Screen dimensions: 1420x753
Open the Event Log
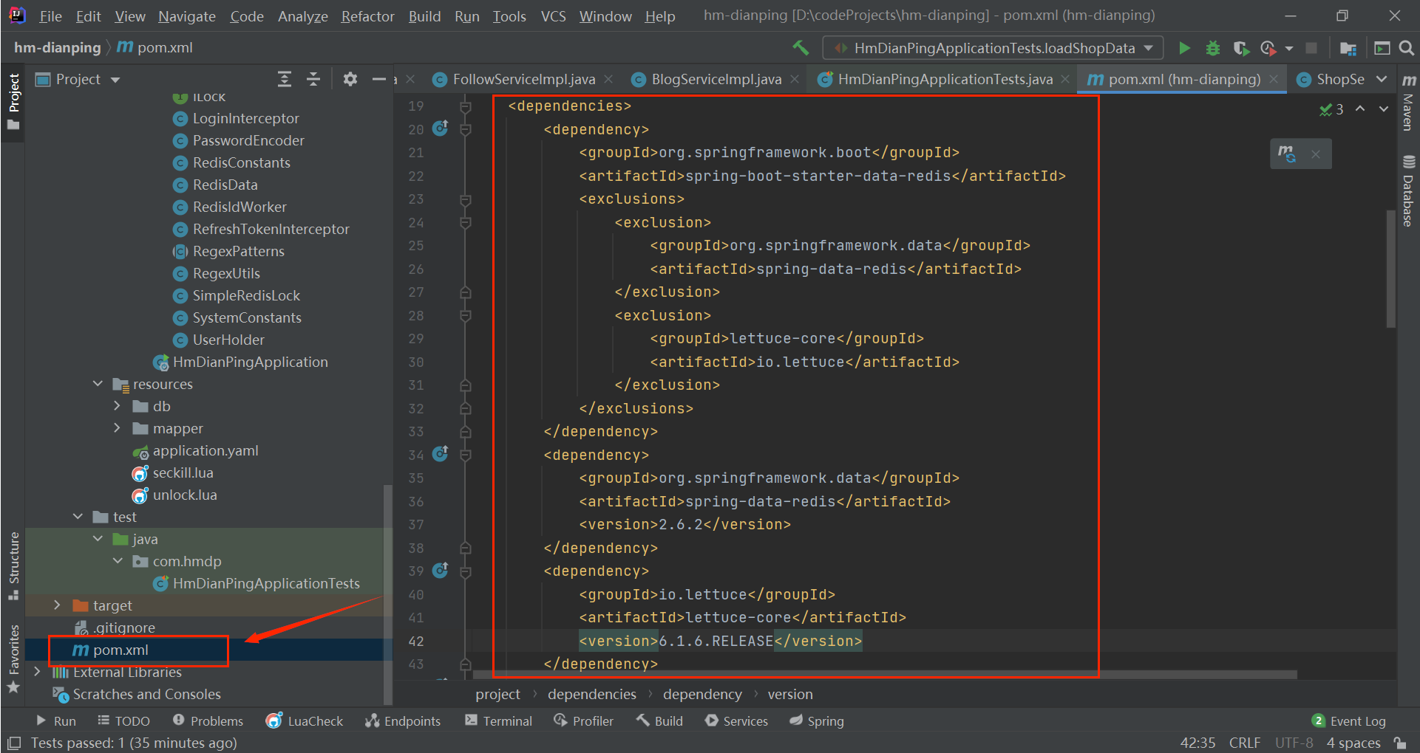[1349, 721]
